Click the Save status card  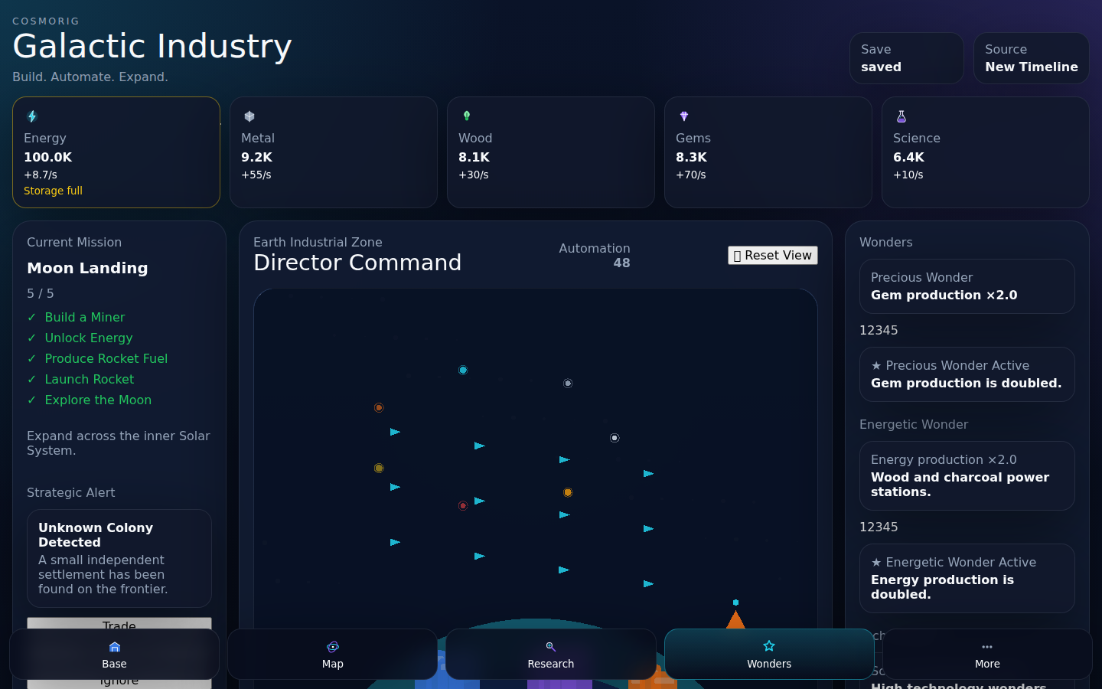click(907, 58)
